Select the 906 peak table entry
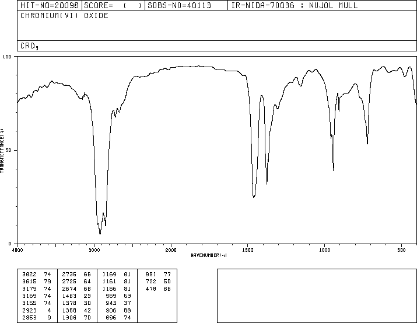 click(x=111, y=311)
